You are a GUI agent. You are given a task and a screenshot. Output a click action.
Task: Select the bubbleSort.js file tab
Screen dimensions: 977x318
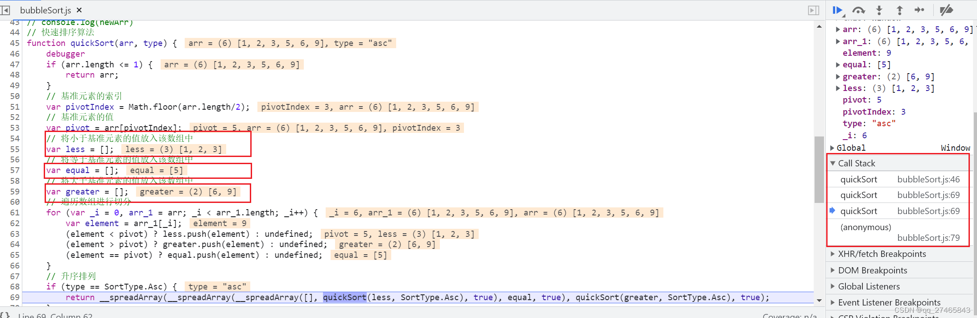[x=45, y=10]
